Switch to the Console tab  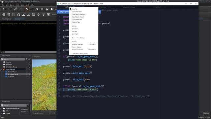[17, 19]
